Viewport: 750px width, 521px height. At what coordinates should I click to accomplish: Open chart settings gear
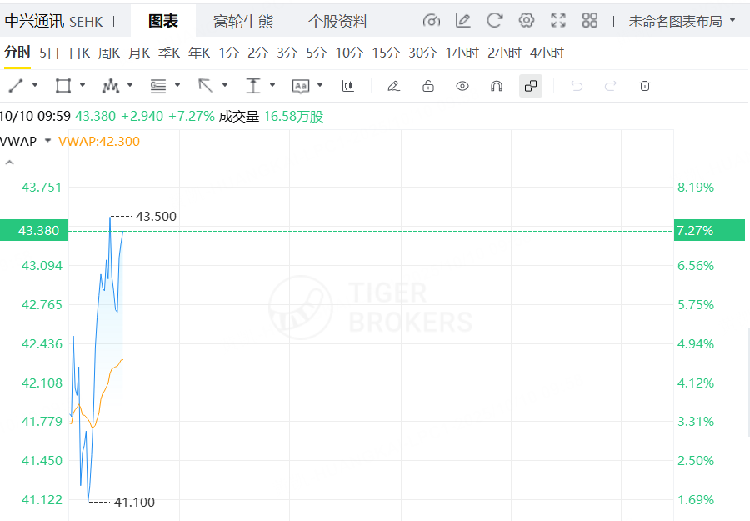pos(527,21)
